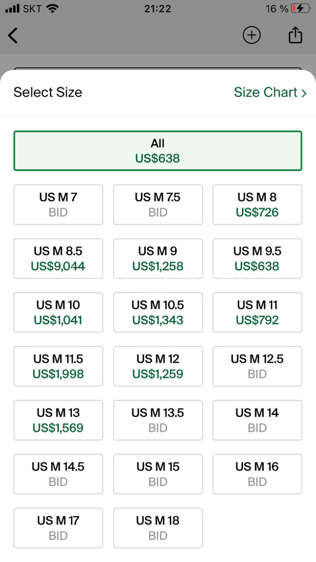
Task: Place bid on US M 18
Action: pyautogui.click(x=157, y=528)
